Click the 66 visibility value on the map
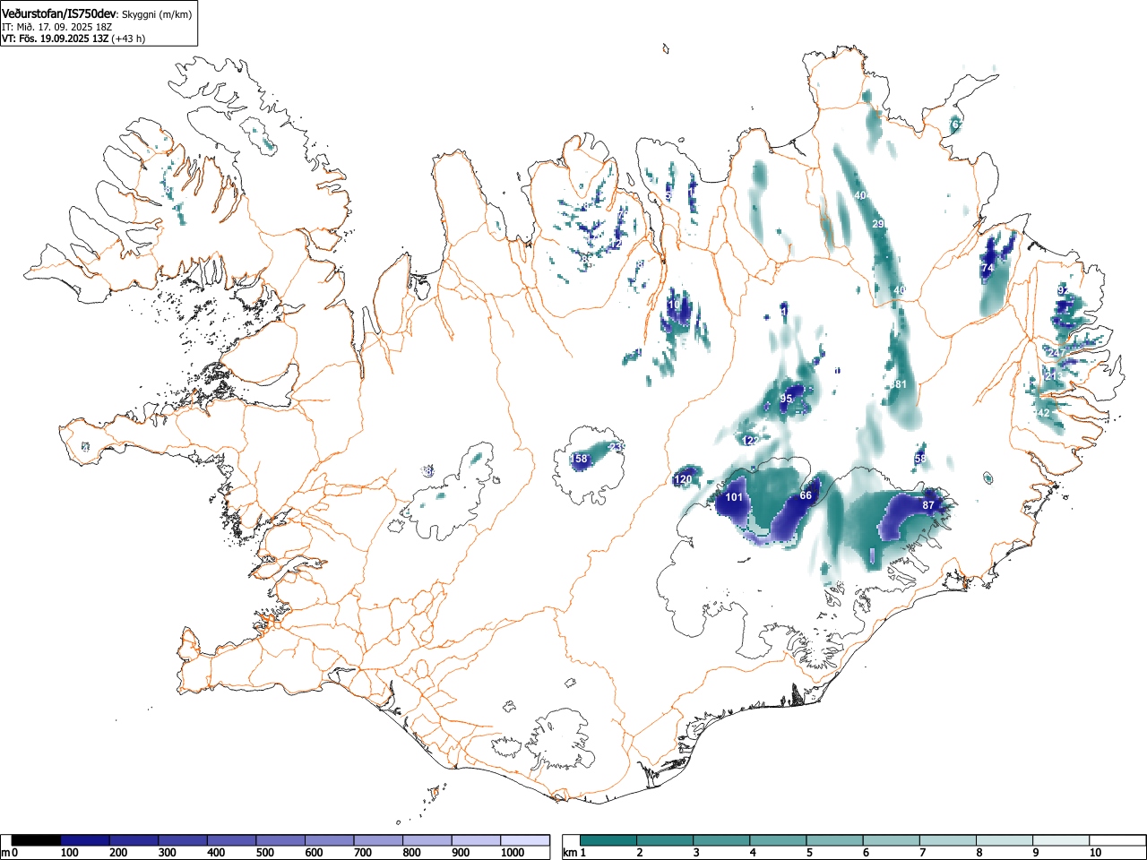This screenshot has width=1147, height=860. click(806, 495)
